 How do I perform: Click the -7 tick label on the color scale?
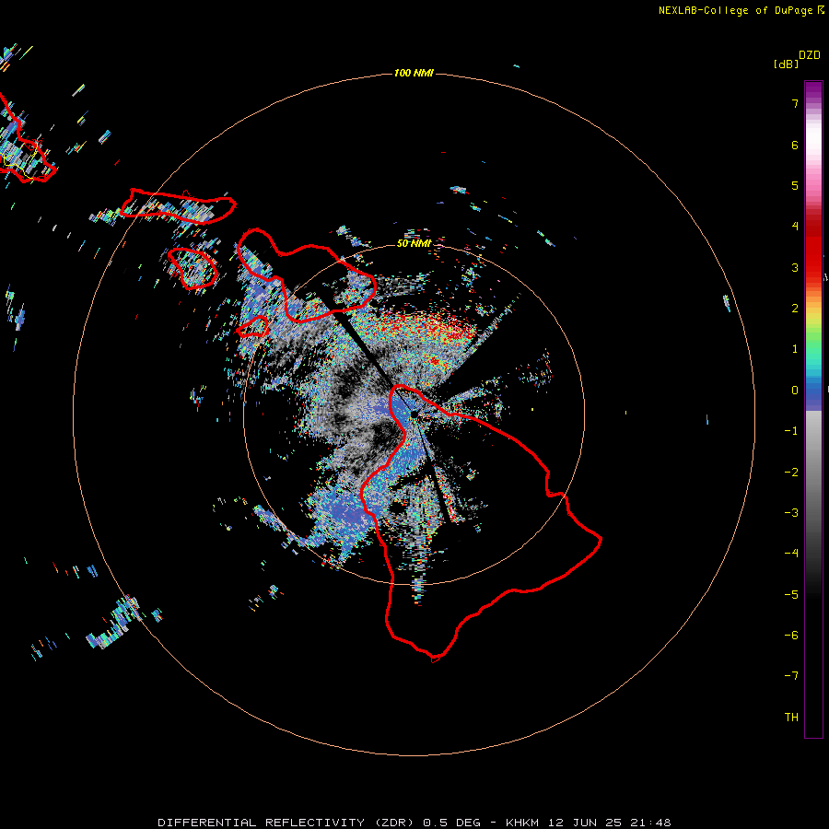click(x=791, y=676)
